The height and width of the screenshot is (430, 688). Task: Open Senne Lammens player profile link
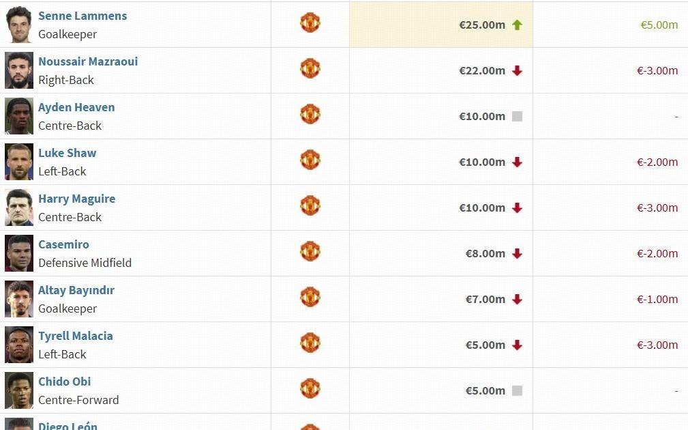point(83,16)
